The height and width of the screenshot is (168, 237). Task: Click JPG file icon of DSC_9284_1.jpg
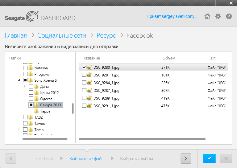pos(89,83)
